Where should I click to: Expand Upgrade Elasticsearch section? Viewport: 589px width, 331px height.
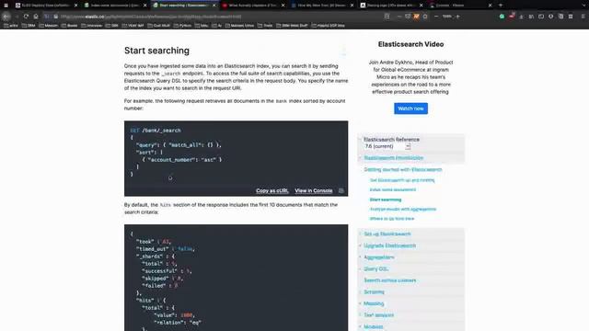click(389, 245)
